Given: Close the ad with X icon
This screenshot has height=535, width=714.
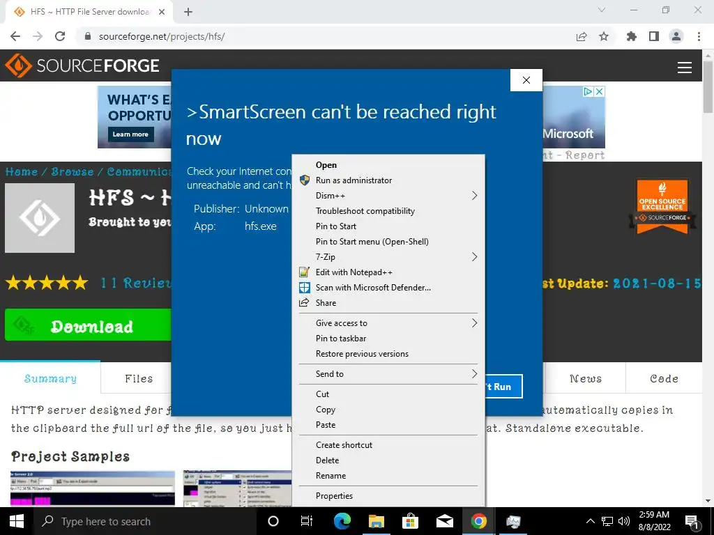Looking at the screenshot, I should click(x=600, y=91).
